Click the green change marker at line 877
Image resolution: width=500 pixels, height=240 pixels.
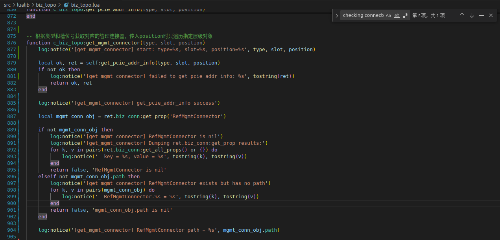(19, 50)
